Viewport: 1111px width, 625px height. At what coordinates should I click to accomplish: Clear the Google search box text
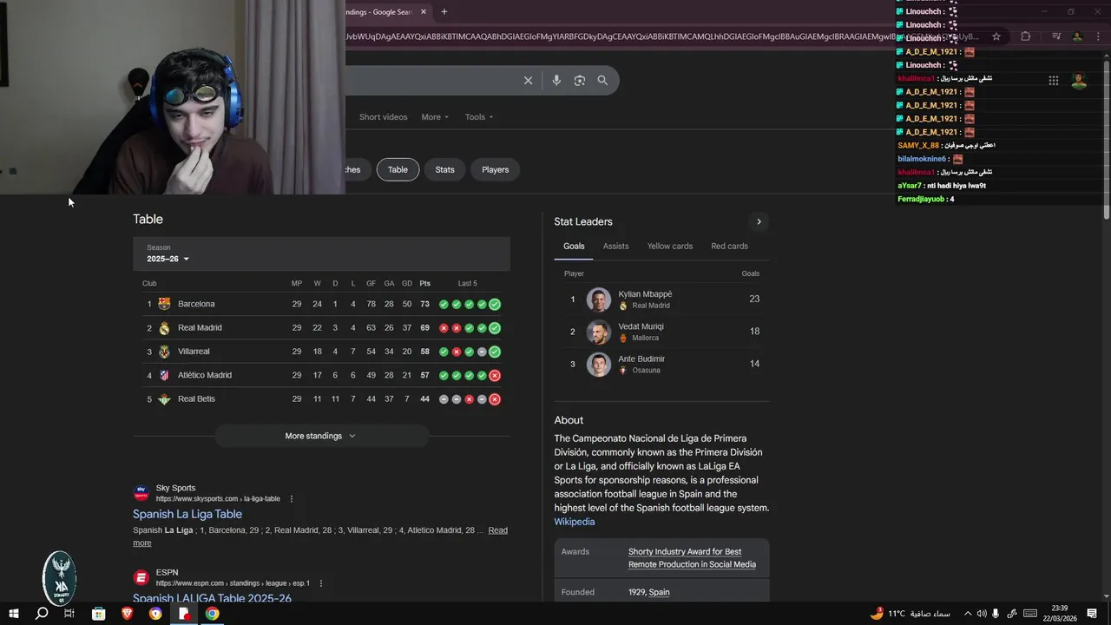(x=528, y=81)
